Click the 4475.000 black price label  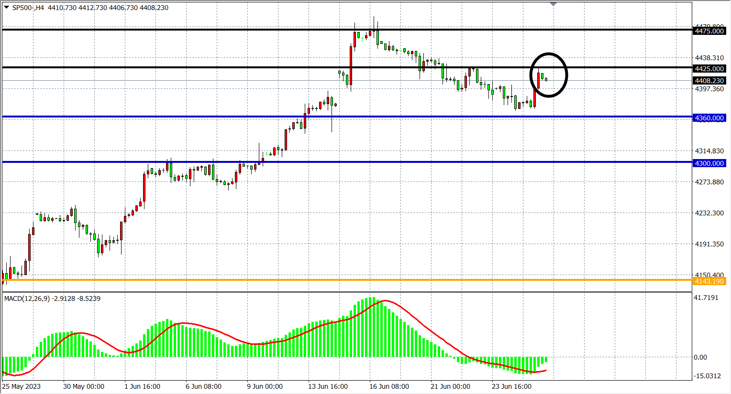(x=709, y=31)
